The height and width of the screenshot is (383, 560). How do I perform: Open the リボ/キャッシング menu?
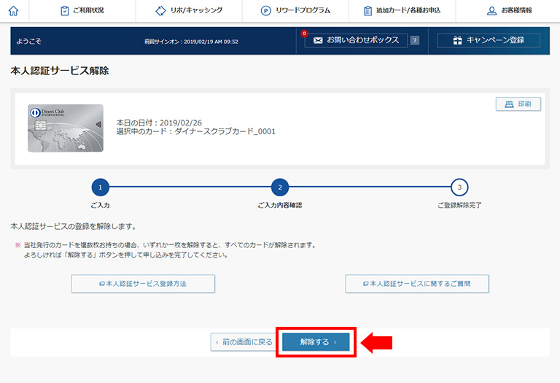pos(190,11)
